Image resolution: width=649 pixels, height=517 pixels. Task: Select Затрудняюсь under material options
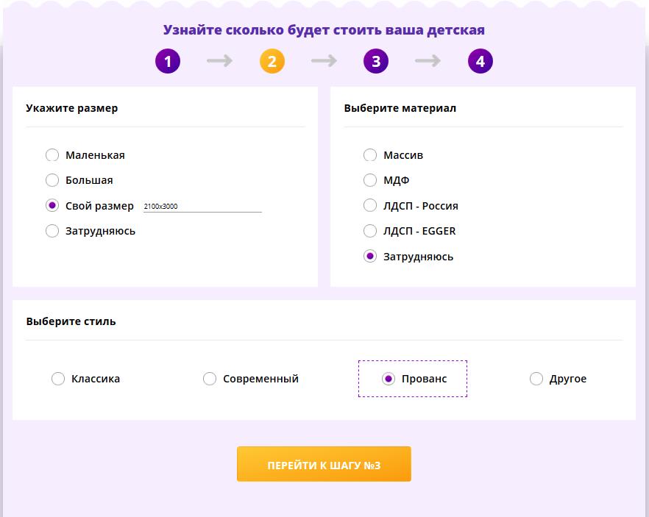(370, 257)
